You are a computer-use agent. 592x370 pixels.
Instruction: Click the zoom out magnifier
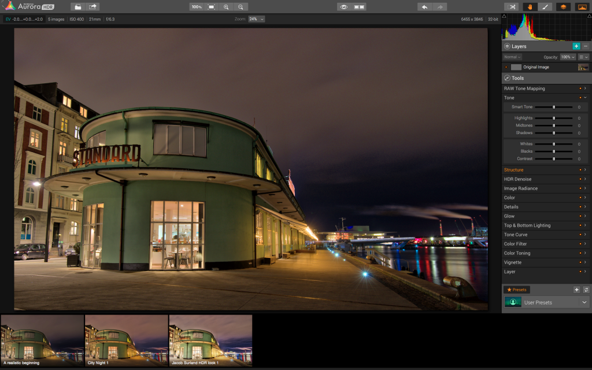[240, 7]
